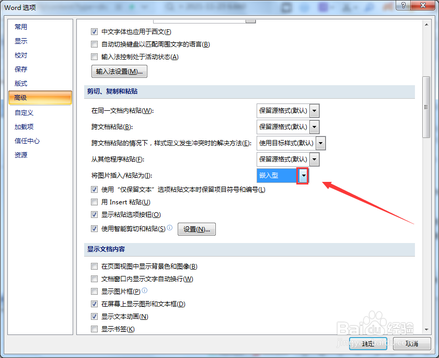Toggle 使用智能剪切和粘贴 checkbox
Viewport: 439px width, 358px height.
point(95,229)
